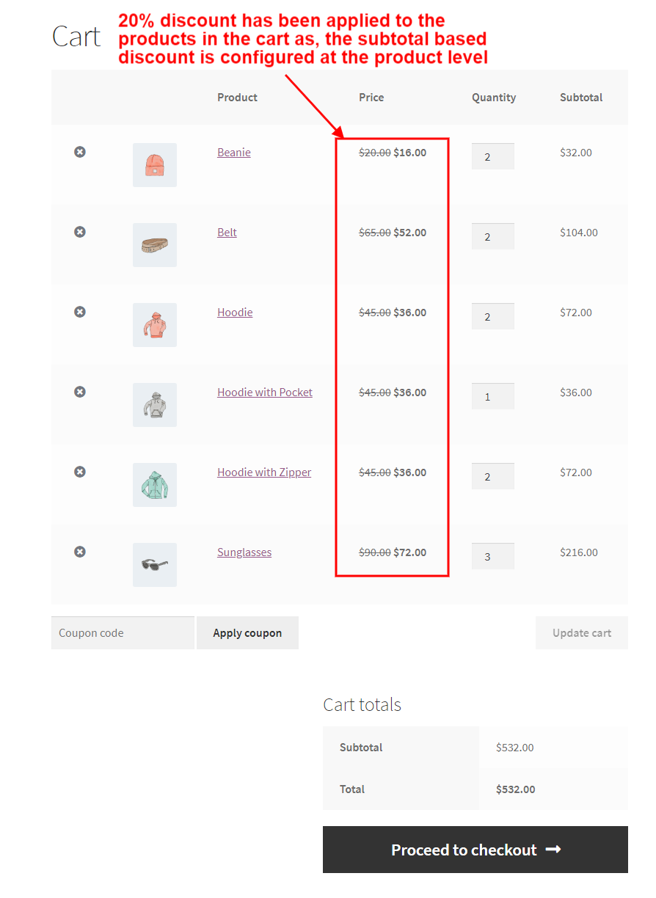This screenshot has height=898, width=656.
Task: Click Proceed to checkout
Action: tap(475, 850)
